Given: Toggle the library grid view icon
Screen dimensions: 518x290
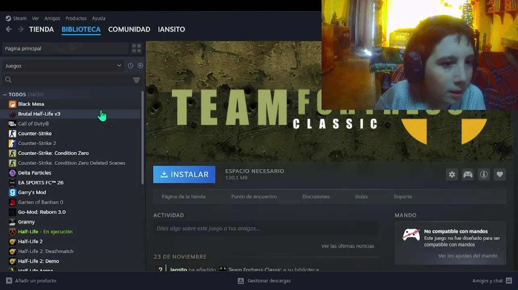Looking at the screenshot, I should click(137, 48).
